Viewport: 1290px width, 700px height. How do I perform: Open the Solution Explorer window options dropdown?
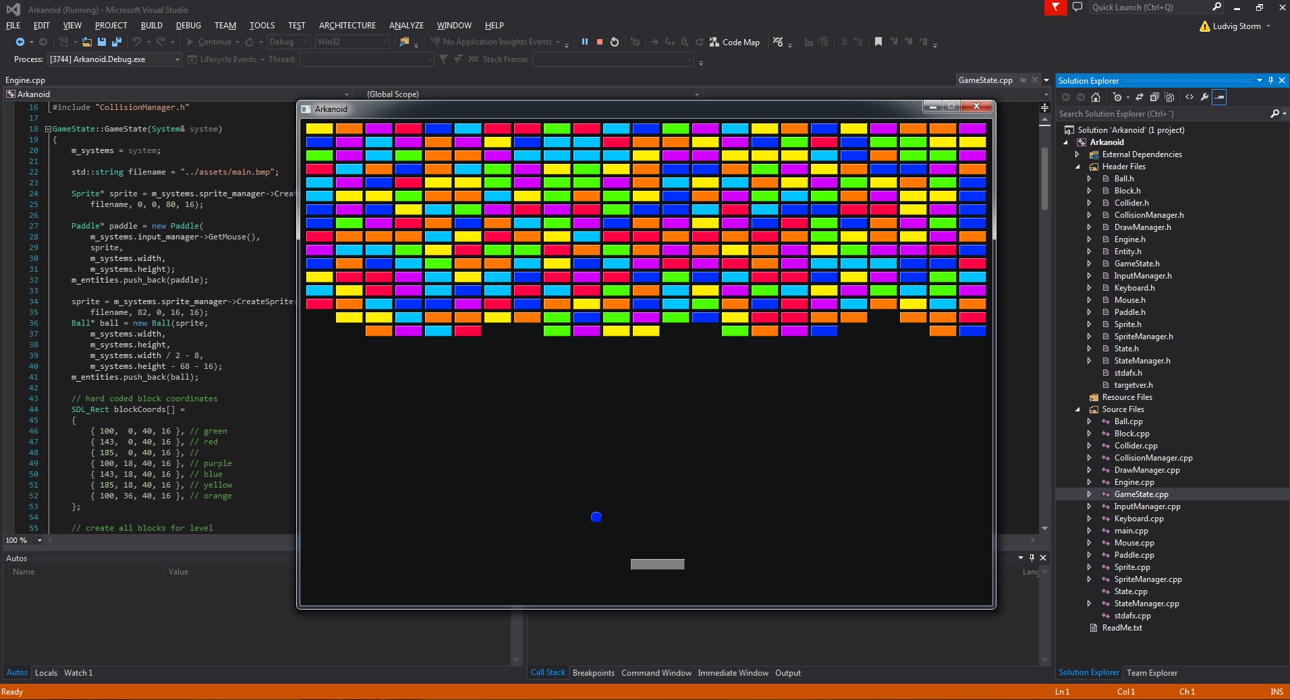tap(1259, 80)
